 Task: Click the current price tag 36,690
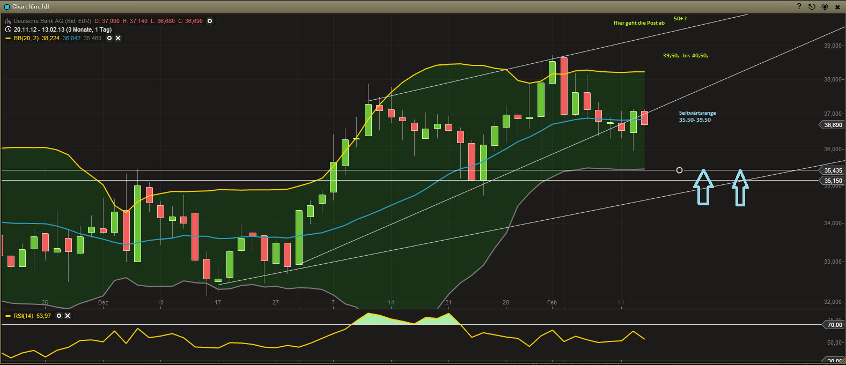(832, 125)
